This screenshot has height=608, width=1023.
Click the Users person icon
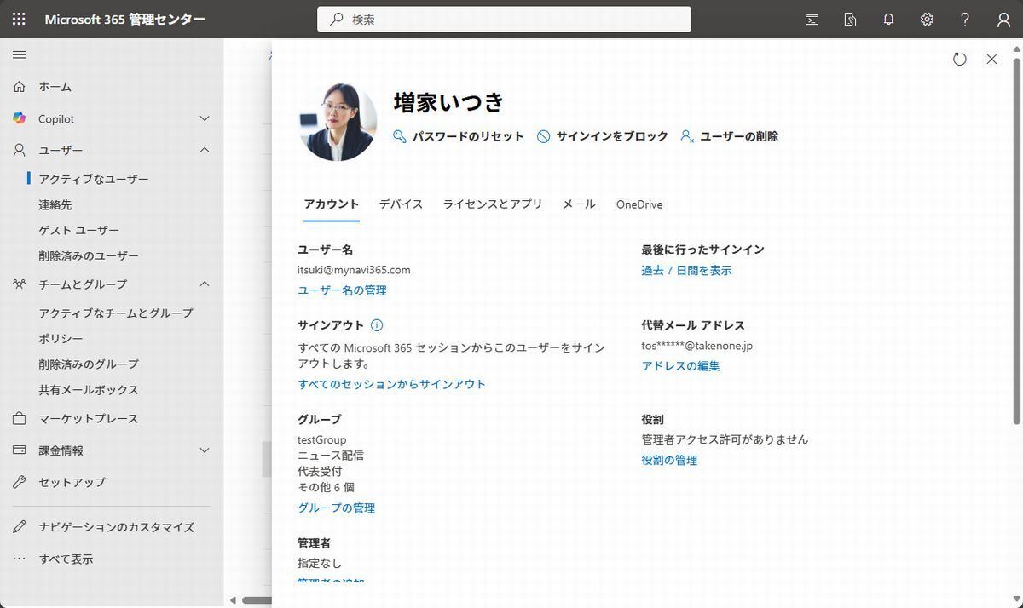point(19,150)
